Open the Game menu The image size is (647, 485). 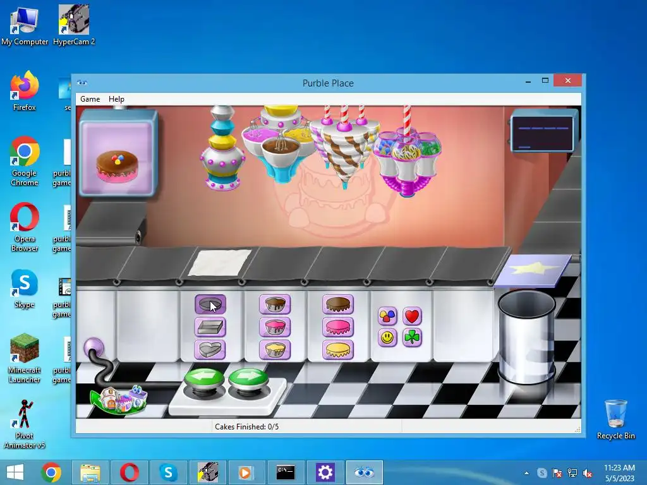click(x=90, y=99)
